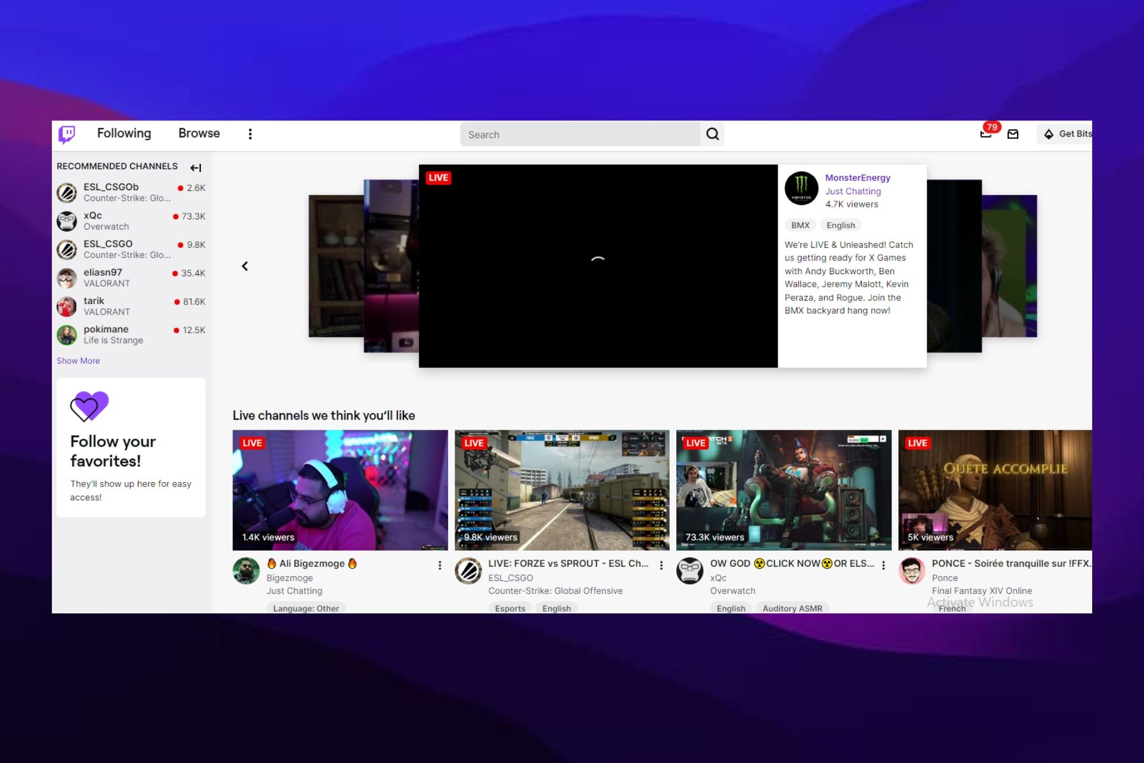Open options menu for OW GOD stream
Image resolution: width=1144 pixels, height=763 pixels.
[x=883, y=565]
